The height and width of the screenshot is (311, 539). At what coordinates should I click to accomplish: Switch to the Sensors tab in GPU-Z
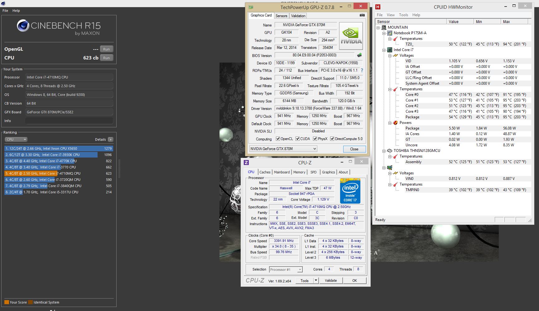281,16
